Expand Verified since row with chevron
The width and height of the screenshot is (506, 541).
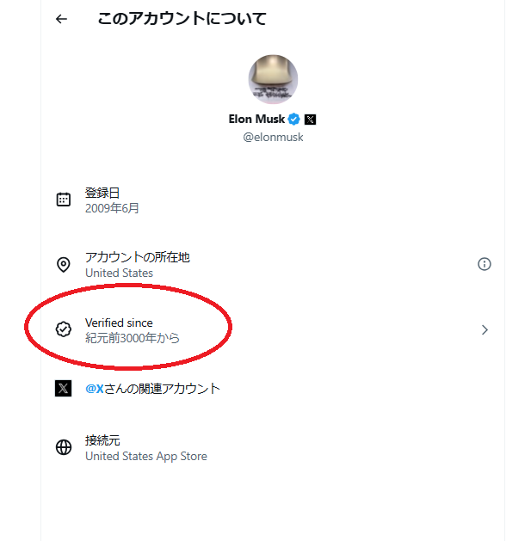click(484, 329)
